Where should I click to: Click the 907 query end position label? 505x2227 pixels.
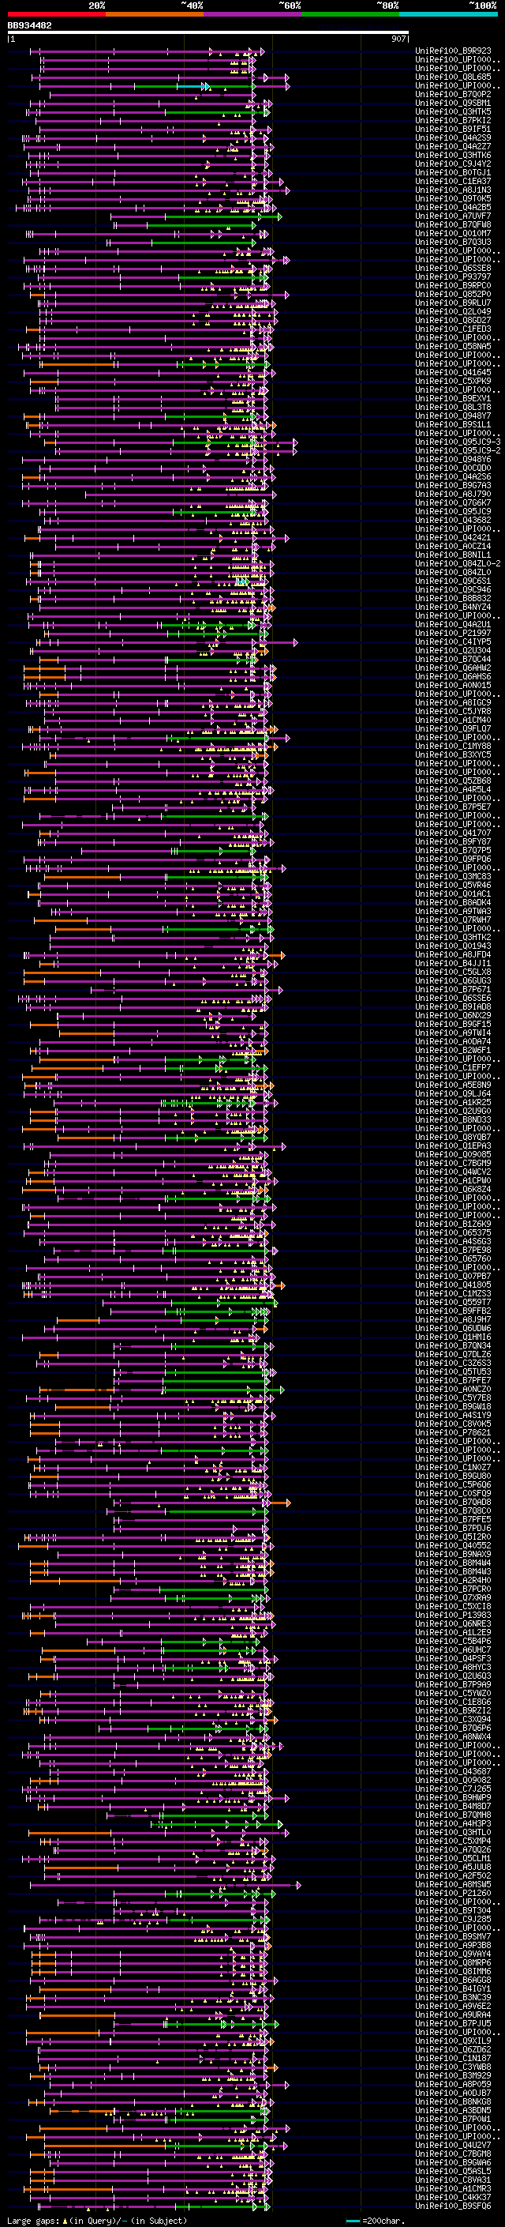[x=398, y=39]
